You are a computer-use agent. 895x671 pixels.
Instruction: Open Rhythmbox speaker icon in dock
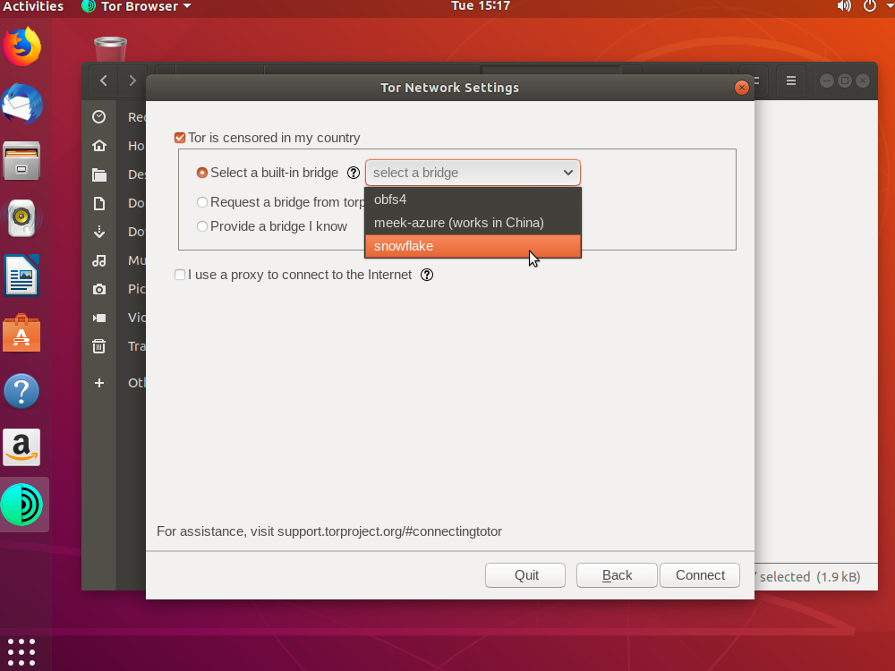21,218
